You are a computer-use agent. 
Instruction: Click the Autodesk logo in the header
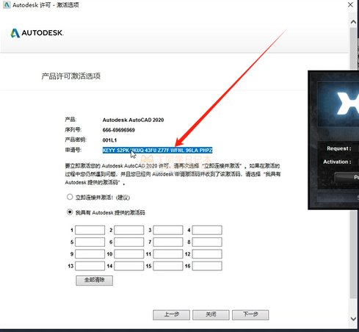coord(37,33)
